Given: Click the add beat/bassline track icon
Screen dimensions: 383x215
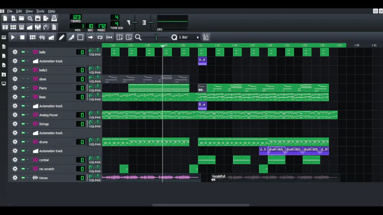Looking at the screenshot, I should point(32,37).
